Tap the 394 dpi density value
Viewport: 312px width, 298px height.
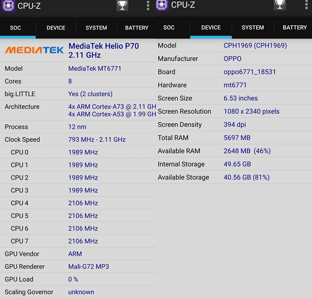[x=235, y=124]
